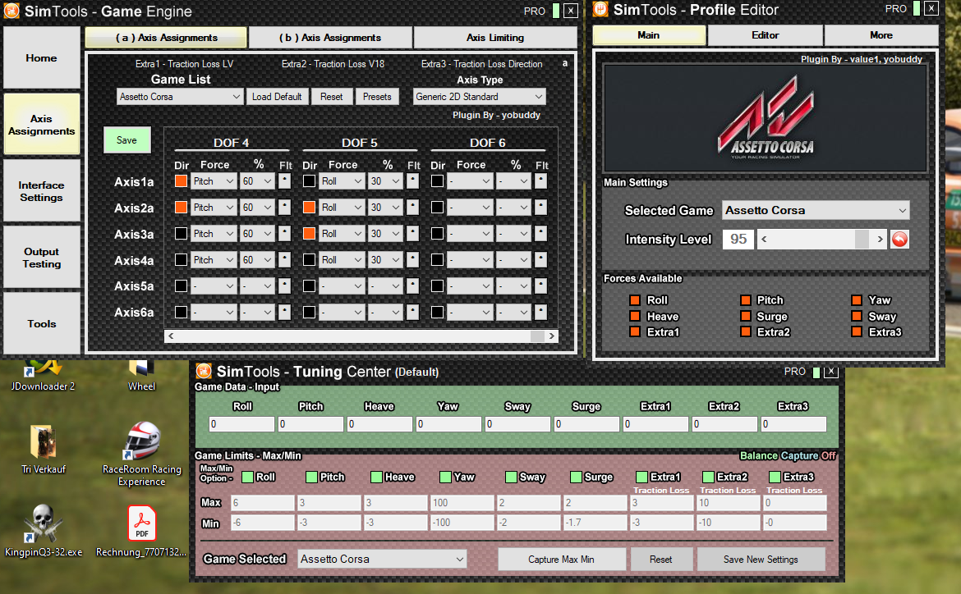Screen dimensions: 961x594
Task: Open Editor tab in Profile Editor
Action: click(x=765, y=35)
